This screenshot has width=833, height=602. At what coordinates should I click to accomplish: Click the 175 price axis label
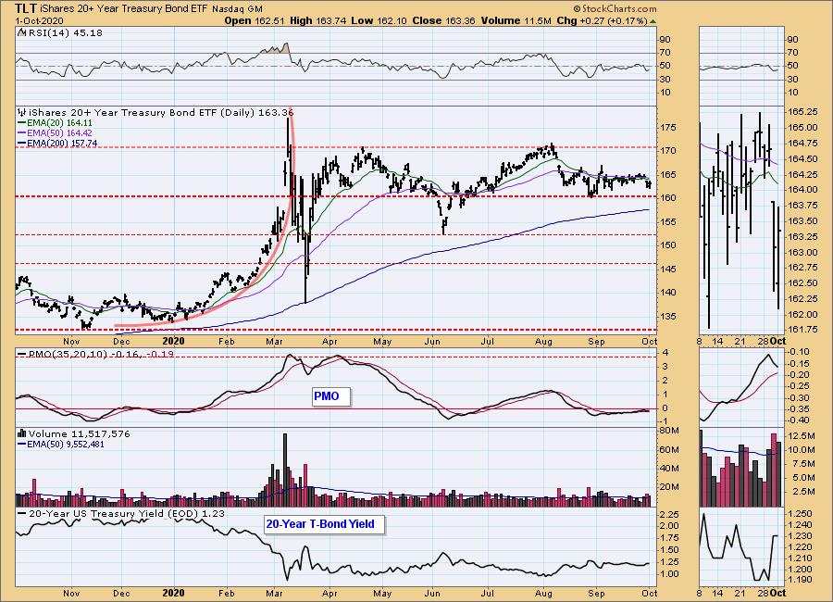point(668,128)
